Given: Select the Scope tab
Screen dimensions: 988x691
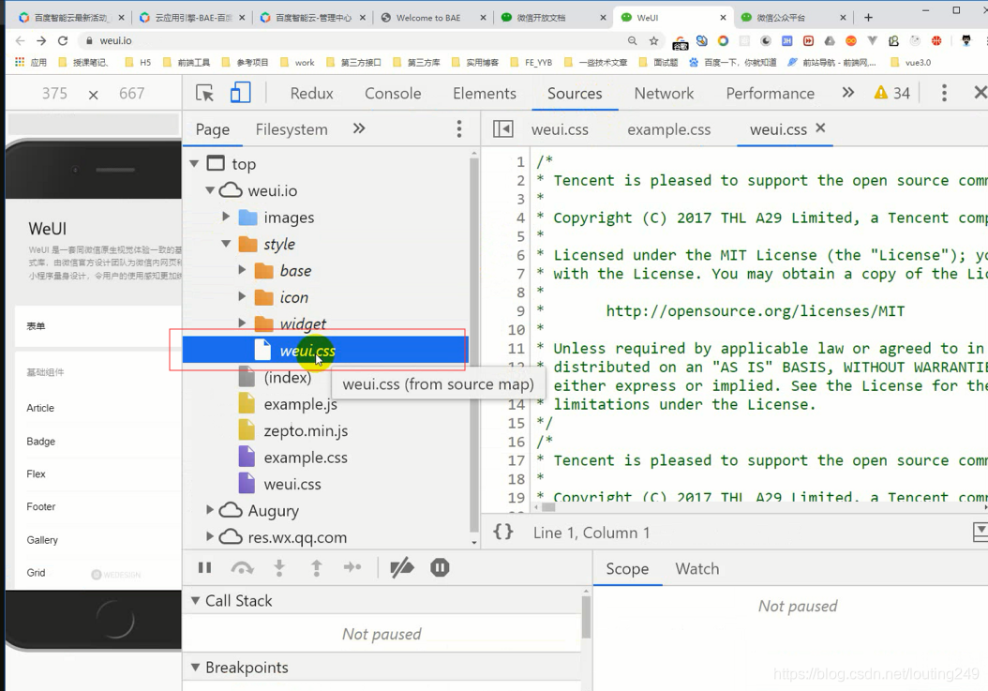Looking at the screenshot, I should [627, 569].
